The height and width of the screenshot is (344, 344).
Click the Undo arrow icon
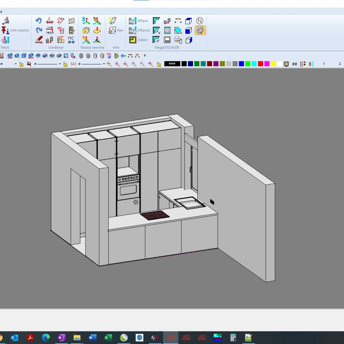pos(39,21)
